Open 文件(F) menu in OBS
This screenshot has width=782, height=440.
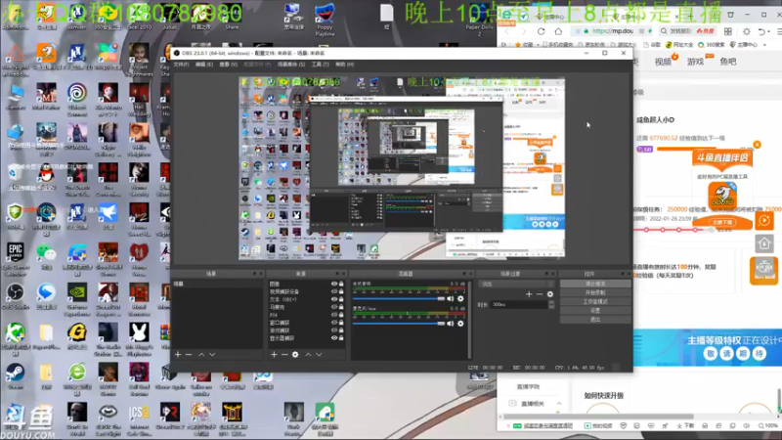181,65
